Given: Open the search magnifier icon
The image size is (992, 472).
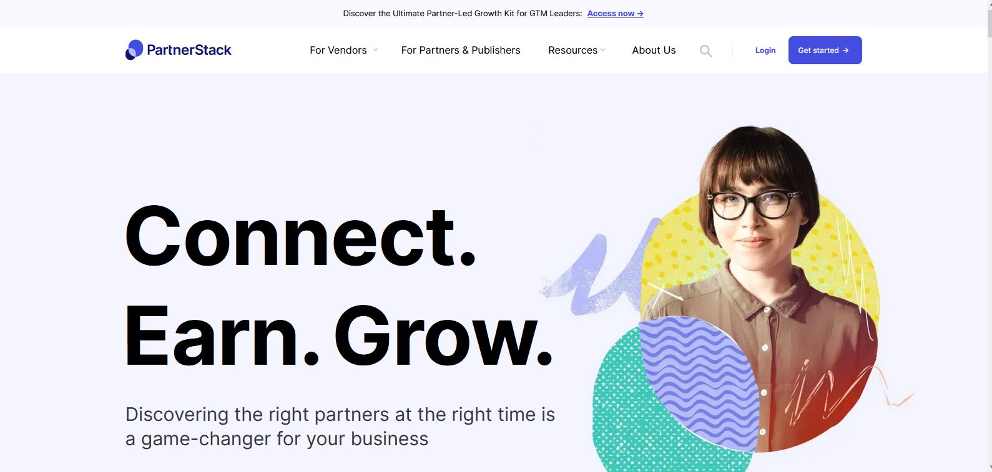Looking at the screenshot, I should [x=706, y=51].
